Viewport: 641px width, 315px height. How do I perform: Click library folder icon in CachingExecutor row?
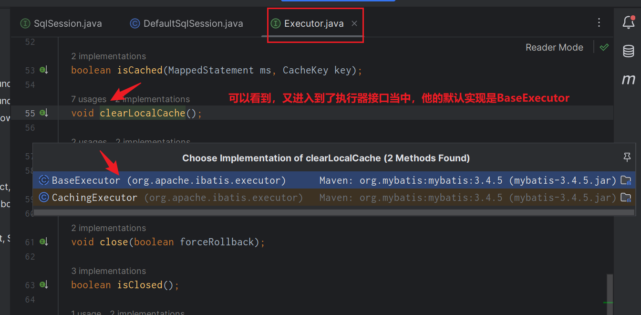pyautogui.click(x=626, y=198)
